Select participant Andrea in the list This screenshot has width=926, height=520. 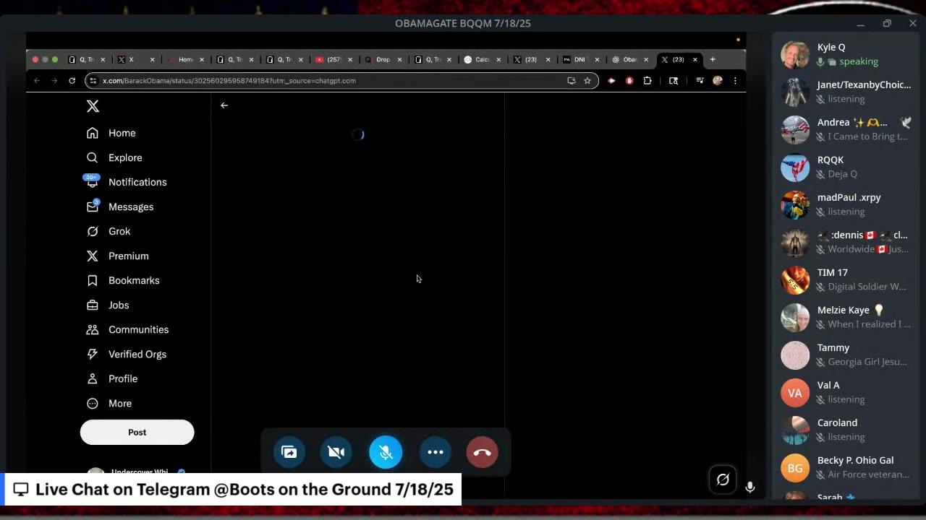click(846, 129)
